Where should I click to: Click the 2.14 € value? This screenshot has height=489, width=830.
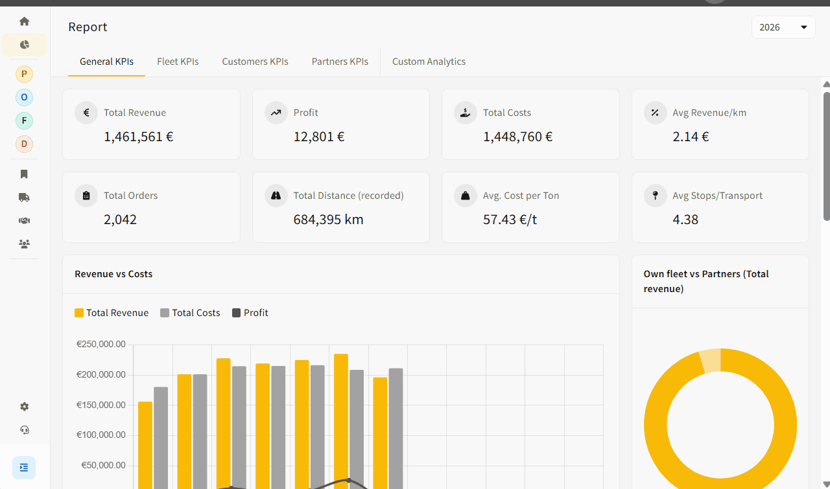pos(691,137)
